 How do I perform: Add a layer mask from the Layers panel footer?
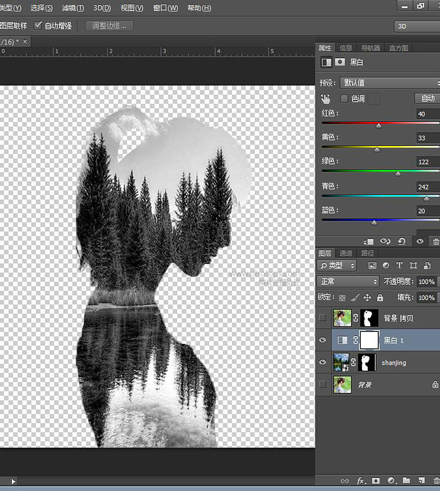(377, 481)
